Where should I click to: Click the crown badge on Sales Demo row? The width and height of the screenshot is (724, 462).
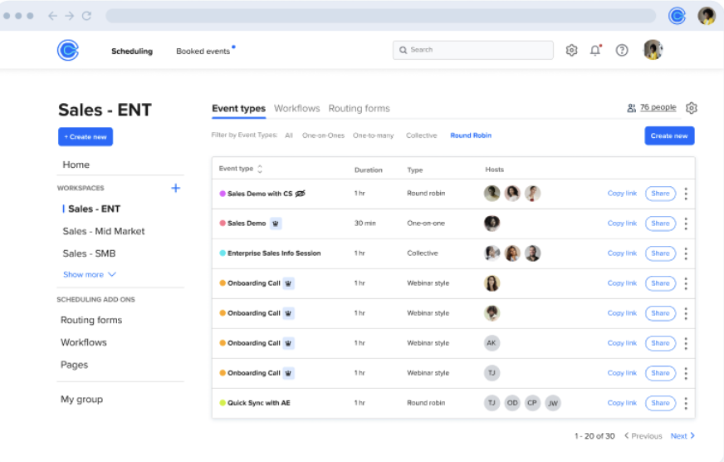(276, 224)
